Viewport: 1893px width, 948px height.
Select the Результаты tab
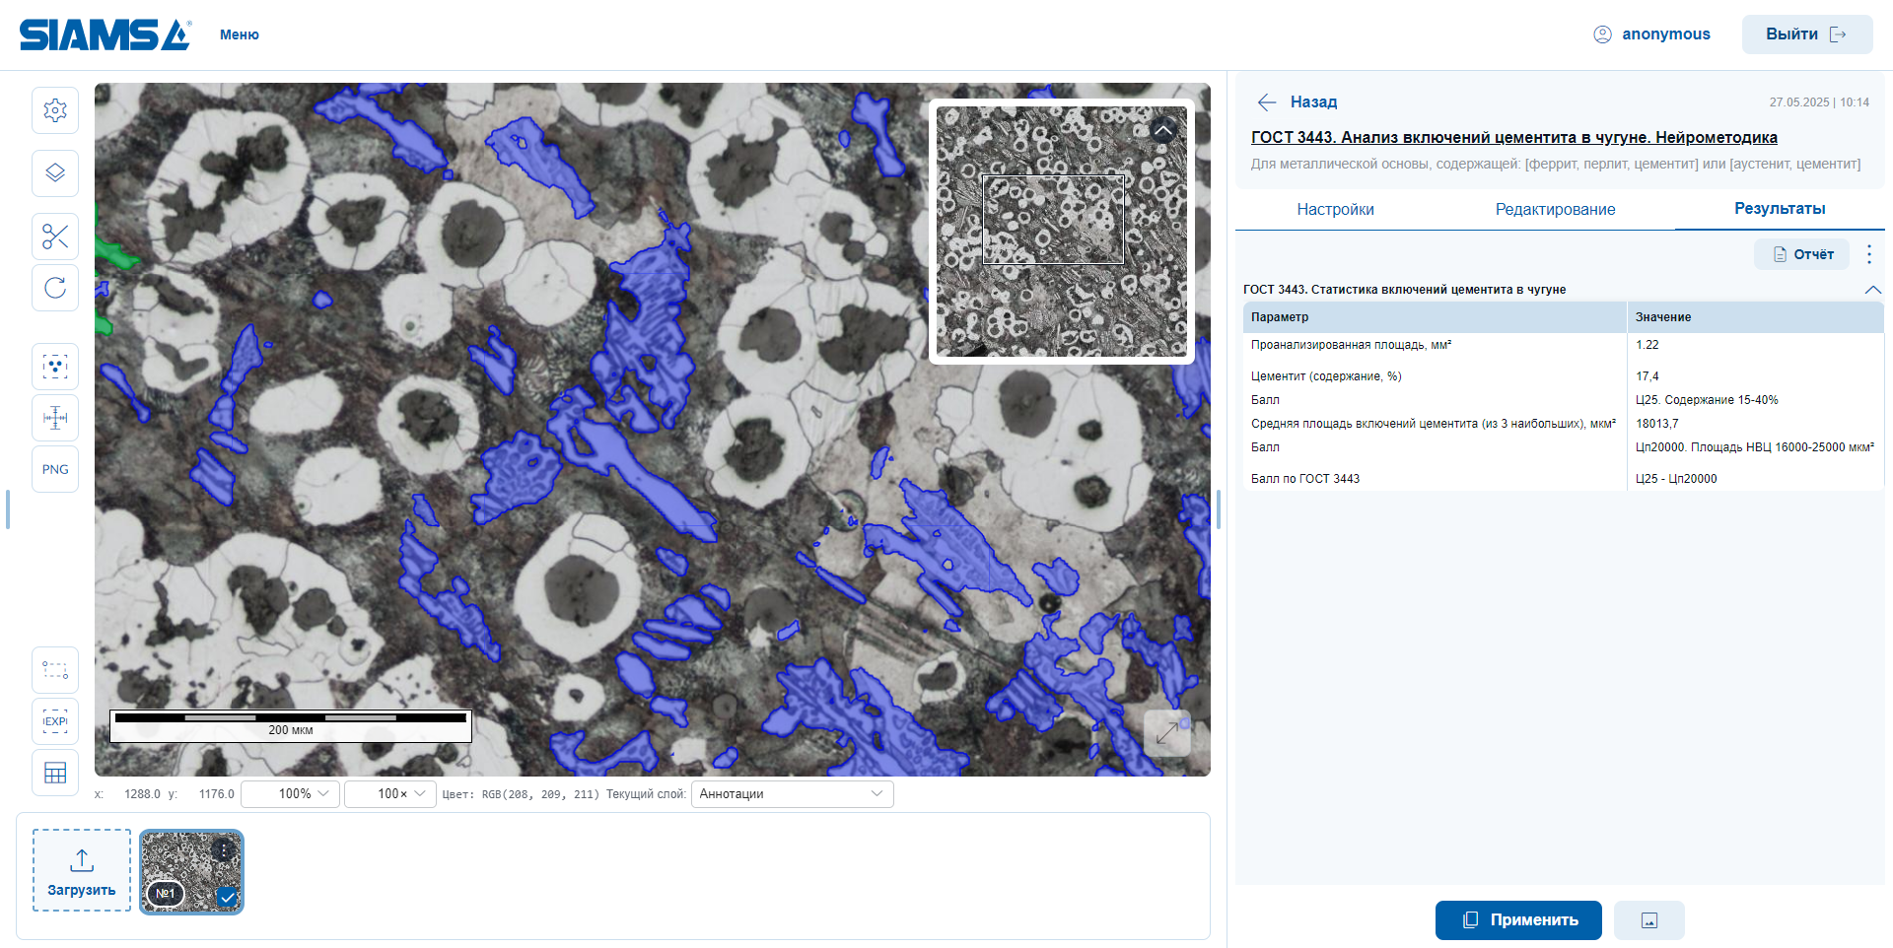(x=1780, y=209)
